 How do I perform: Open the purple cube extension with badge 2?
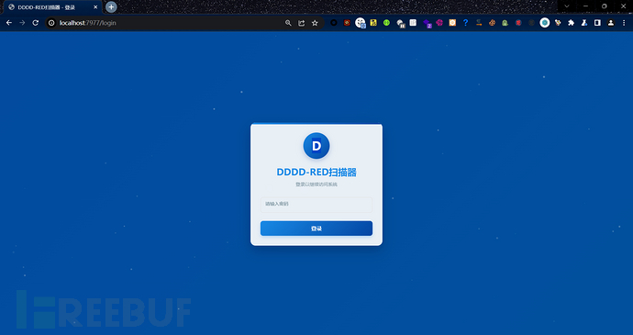[427, 24]
